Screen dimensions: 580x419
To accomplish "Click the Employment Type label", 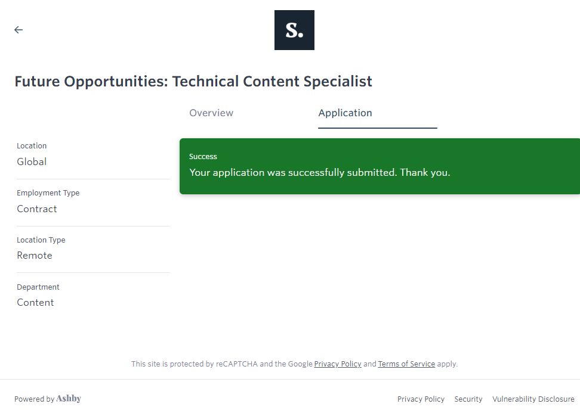I will (x=48, y=193).
